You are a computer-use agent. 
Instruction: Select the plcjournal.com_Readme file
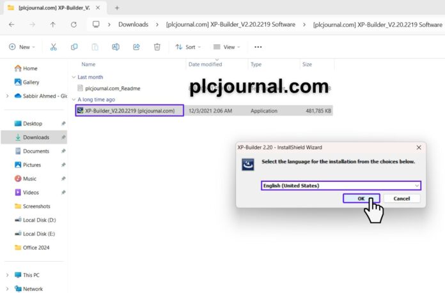click(113, 88)
